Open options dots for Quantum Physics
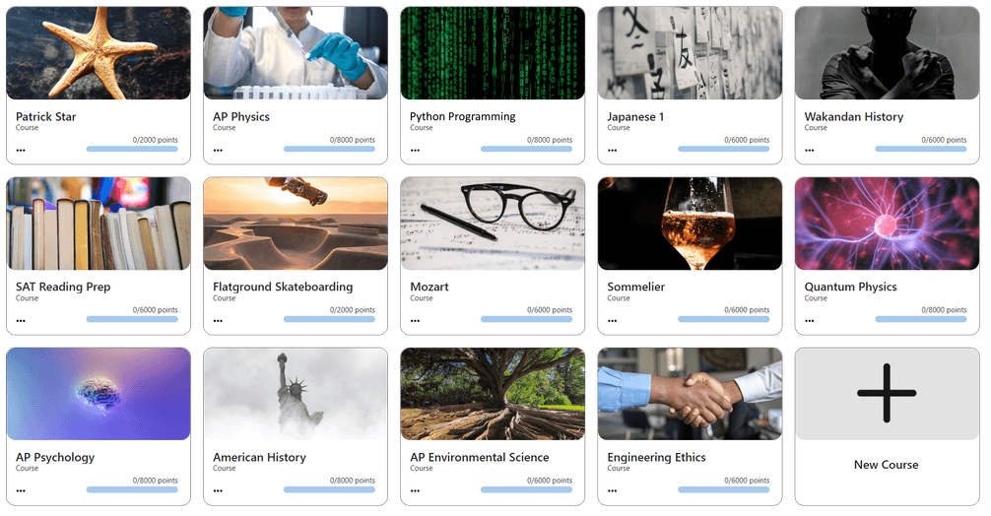This screenshot has height=516, width=991. tap(810, 321)
